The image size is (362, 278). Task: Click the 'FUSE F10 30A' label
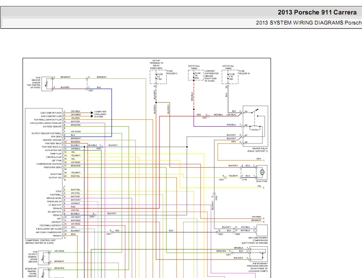tap(232, 77)
